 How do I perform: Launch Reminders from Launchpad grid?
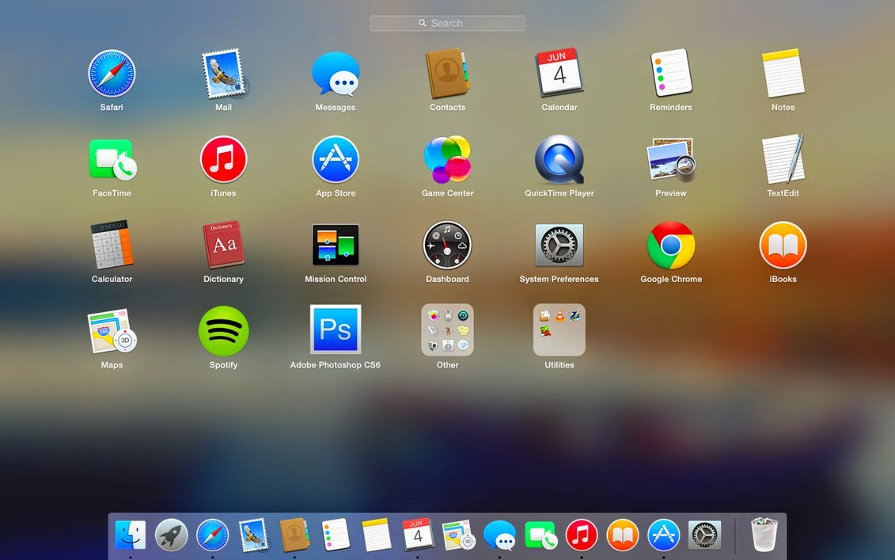pyautogui.click(x=671, y=73)
